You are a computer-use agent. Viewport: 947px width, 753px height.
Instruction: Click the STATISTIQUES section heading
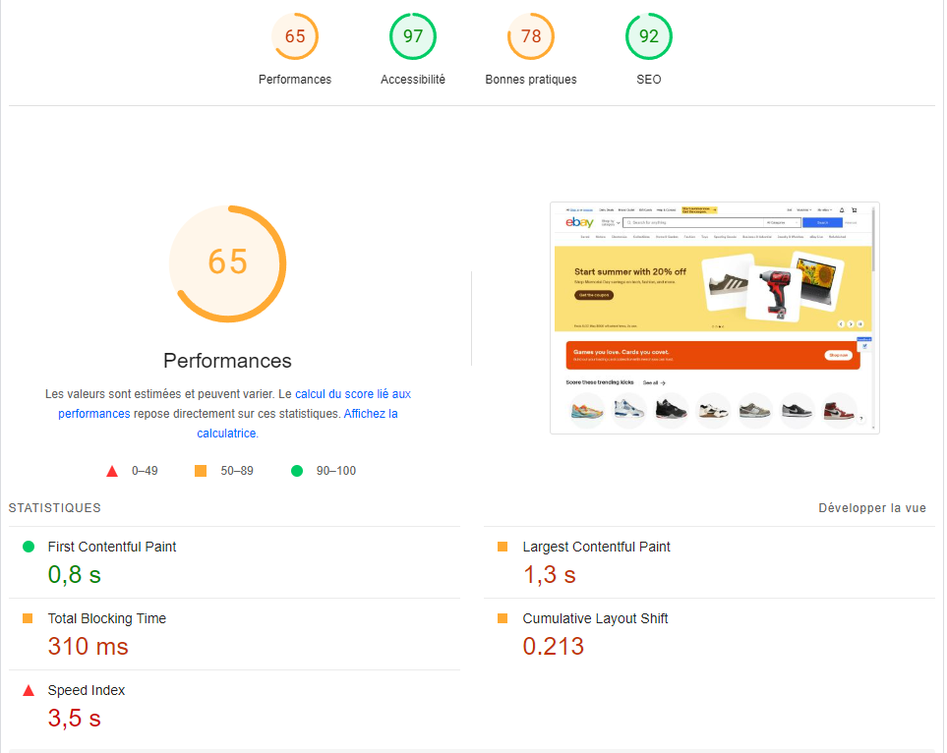point(55,508)
